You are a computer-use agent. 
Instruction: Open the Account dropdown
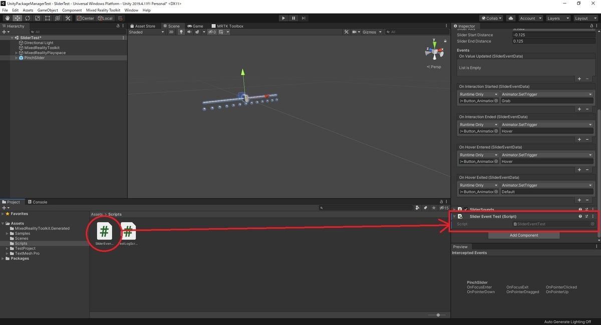click(x=530, y=18)
